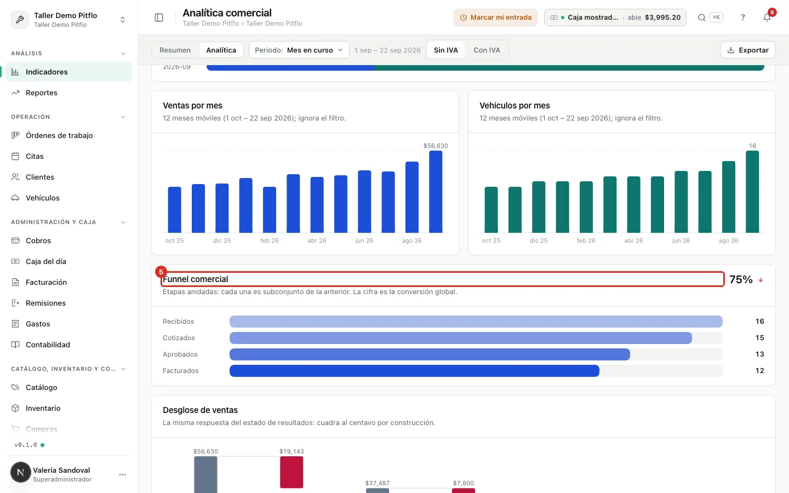Click the Citas calendar icon
The image size is (789, 493).
[x=15, y=156]
